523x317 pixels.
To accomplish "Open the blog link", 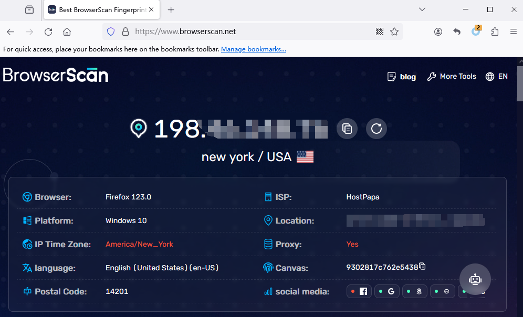I will (x=402, y=77).
